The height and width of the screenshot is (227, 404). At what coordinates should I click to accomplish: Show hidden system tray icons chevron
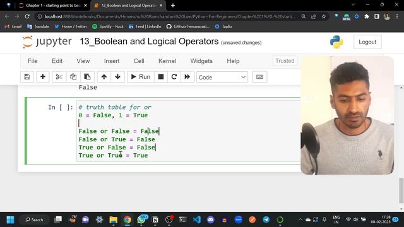300,220
